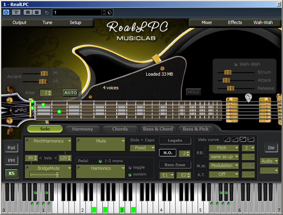
Task: Click the Bass Zone button
Action: (175, 165)
